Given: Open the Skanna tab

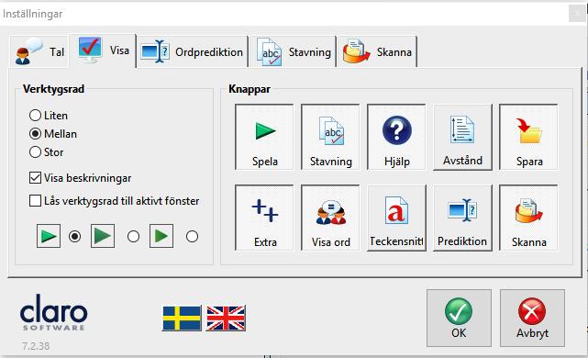Looking at the screenshot, I should pos(377,51).
